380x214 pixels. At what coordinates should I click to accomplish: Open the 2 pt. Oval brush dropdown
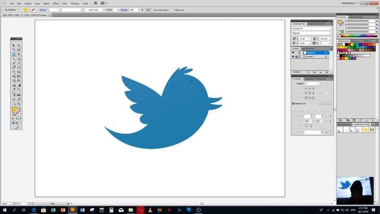tap(104, 10)
